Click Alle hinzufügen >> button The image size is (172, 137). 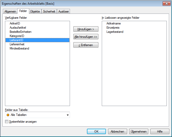[86, 37]
